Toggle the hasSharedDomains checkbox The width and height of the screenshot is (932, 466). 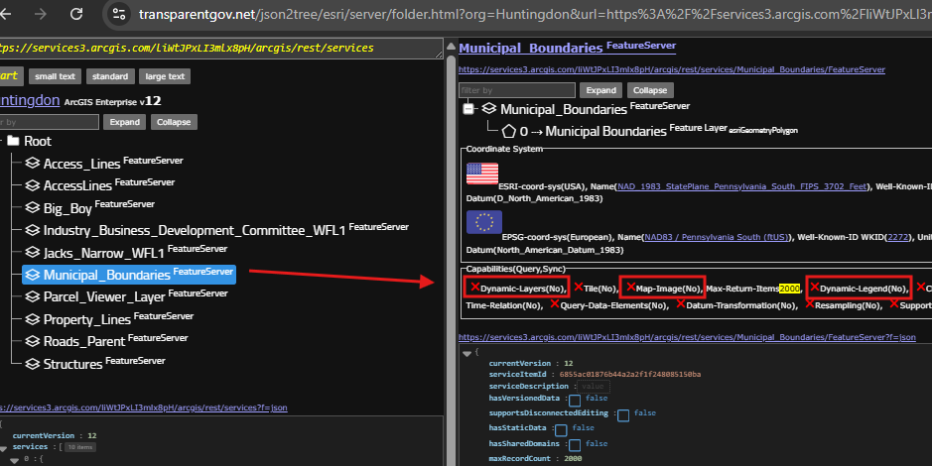tap(574, 445)
